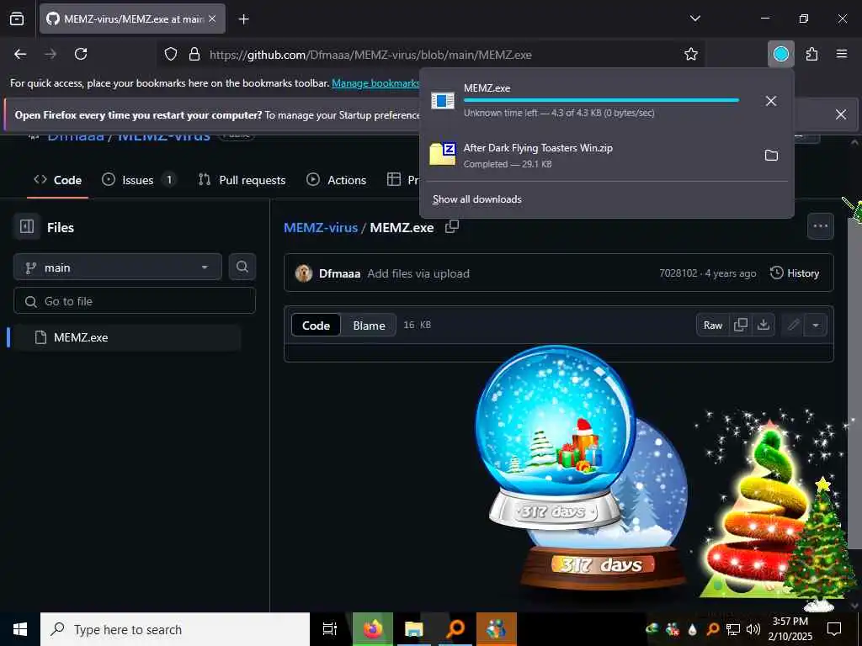The width and height of the screenshot is (862, 646).
Task: Dismiss the Open Firefox startup notification
Action: click(x=841, y=114)
